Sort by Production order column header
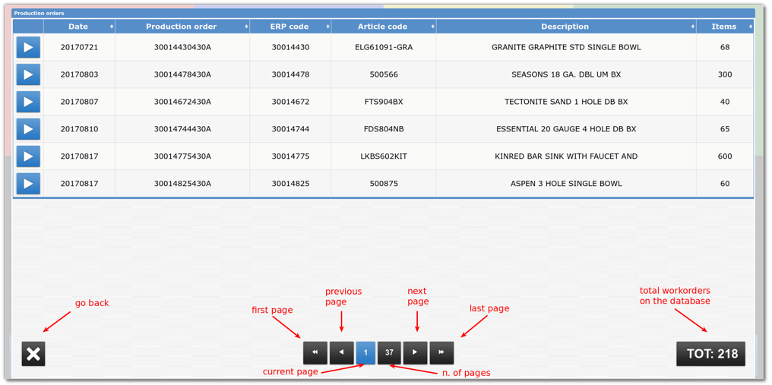772x385 pixels. pyautogui.click(x=182, y=27)
